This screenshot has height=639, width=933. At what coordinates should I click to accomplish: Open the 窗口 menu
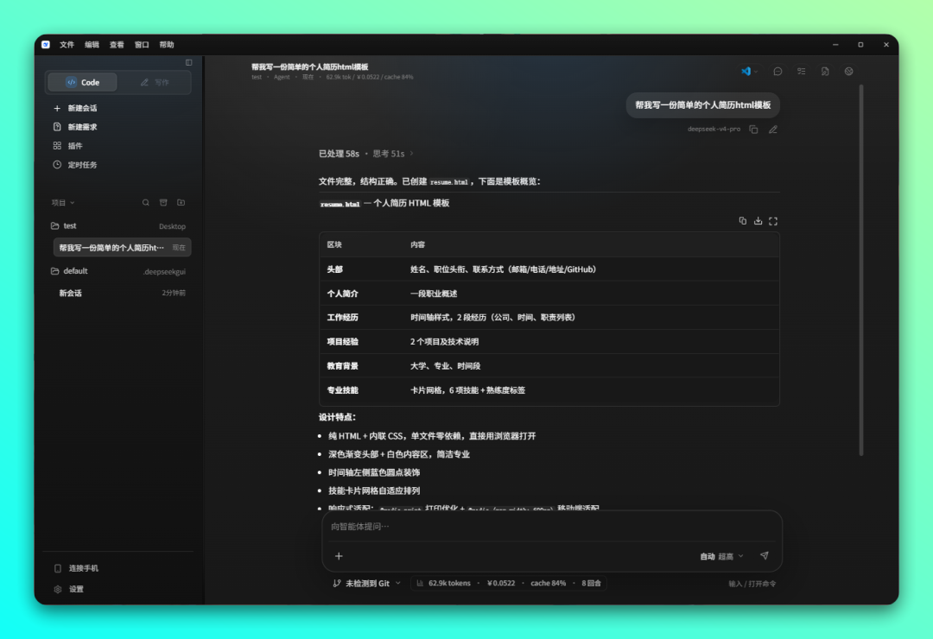click(x=142, y=45)
